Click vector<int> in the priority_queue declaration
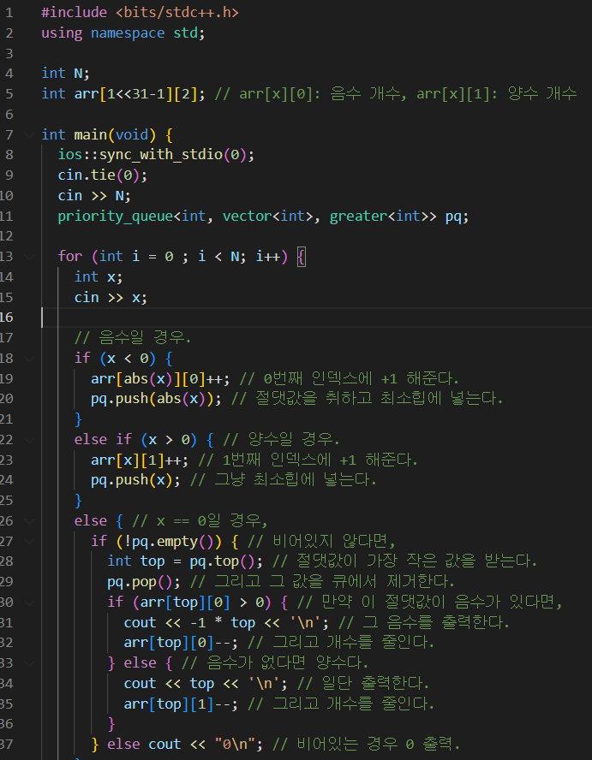This screenshot has height=760, width=592. [267, 216]
